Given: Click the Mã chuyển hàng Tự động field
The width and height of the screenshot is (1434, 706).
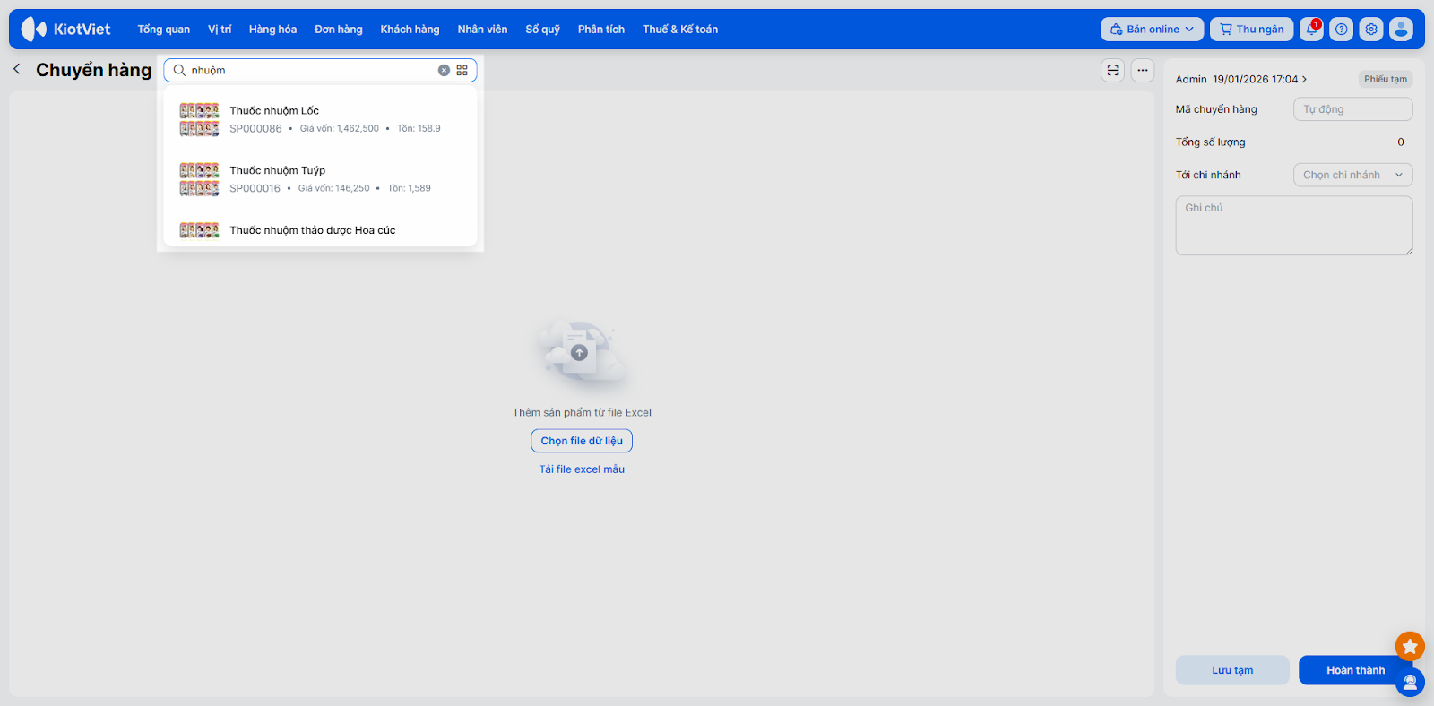Looking at the screenshot, I should tap(1353, 109).
